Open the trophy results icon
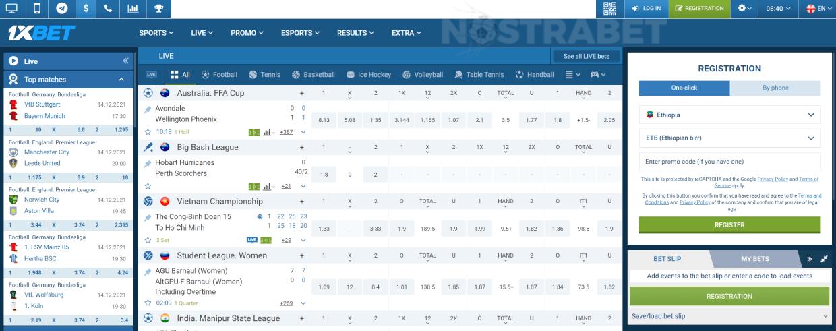This screenshot has height=331, width=836. [158, 9]
